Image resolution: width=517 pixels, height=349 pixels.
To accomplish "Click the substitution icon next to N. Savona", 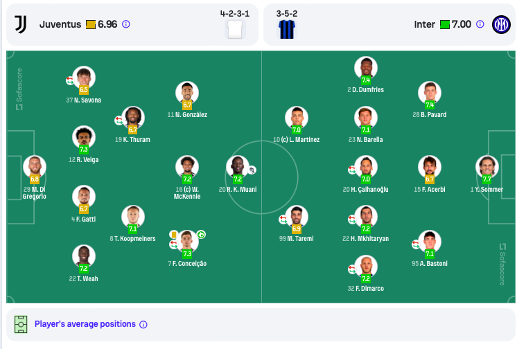I will pos(70,80).
